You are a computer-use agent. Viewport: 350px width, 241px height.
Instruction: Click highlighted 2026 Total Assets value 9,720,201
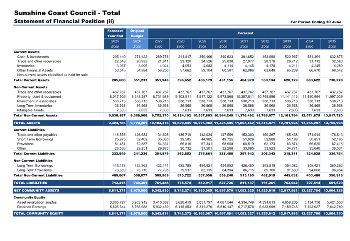coord(137,123)
